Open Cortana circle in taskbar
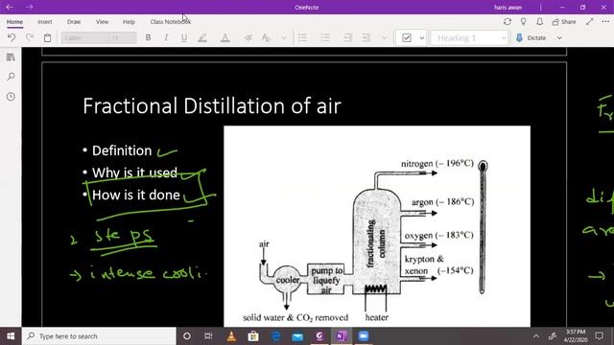This screenshot has height=345, width=614. (x=187, y=336)
